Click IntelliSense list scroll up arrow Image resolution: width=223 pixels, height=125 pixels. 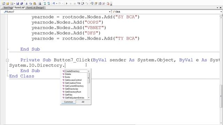point(89,71)
